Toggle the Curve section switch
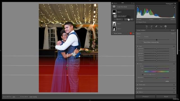The height and width of the screenshot is (101, 180). tap(174, 89)
